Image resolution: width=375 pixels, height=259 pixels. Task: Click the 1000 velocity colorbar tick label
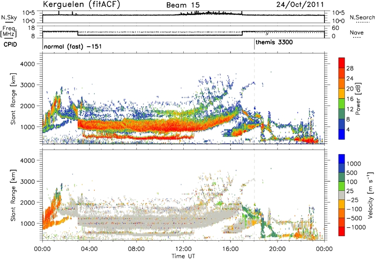353,164
